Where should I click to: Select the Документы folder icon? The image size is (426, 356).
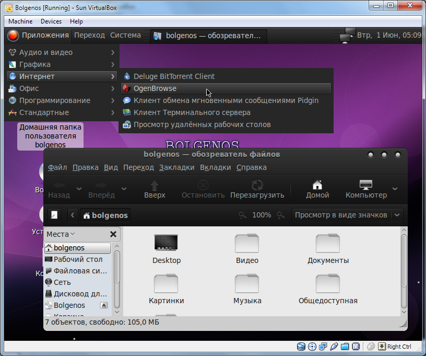[x=328, y=243]
